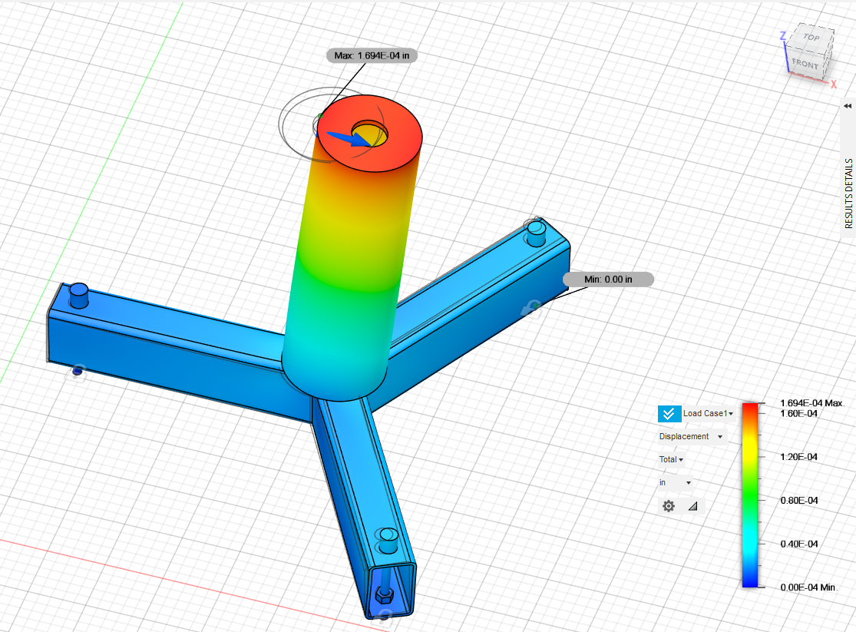Click the 0.80E-04 legend value

[x=798, y=501]
